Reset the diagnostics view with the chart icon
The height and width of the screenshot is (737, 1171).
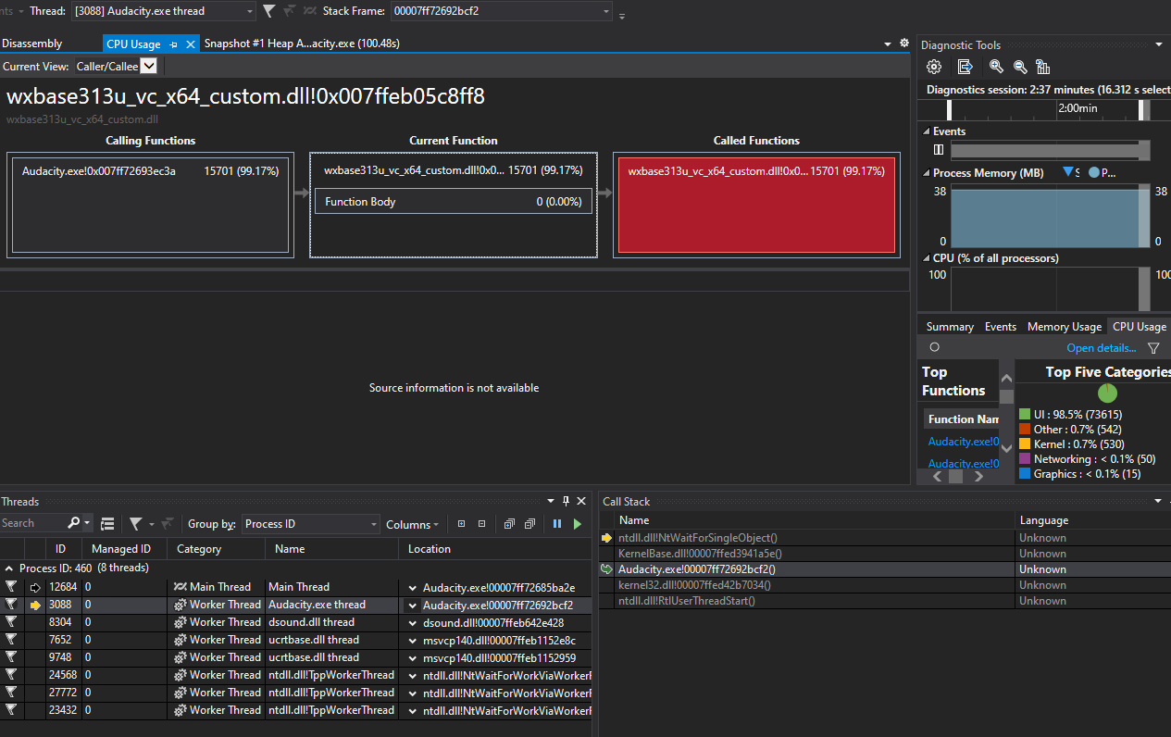1043,67
